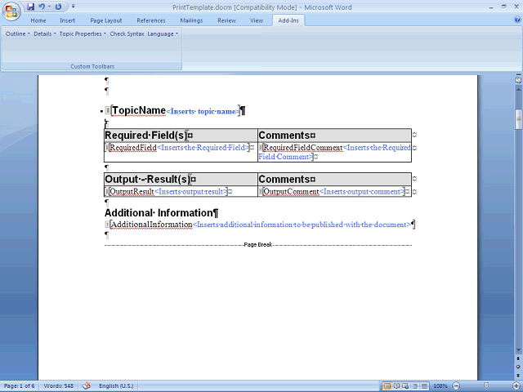The height and width of the screenshot is (392, 523).
Task: Click the scroll up arrow
Action: click(518, 89)
